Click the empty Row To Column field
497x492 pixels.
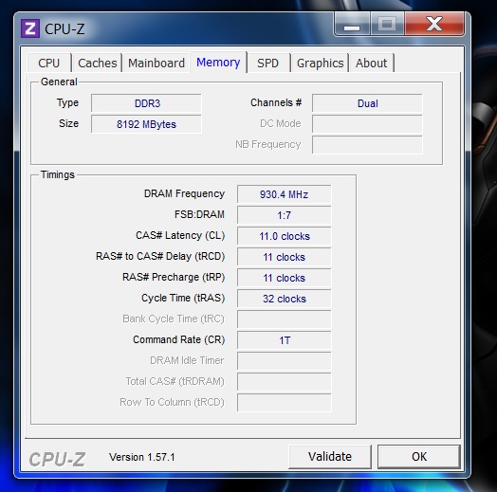pyautogui.click(x=284, y=402)
